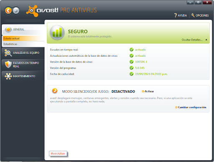Click 'activado' next to Actualizaciones automáticas
This screenshot has height=162, width=214.
click(140, 56)
